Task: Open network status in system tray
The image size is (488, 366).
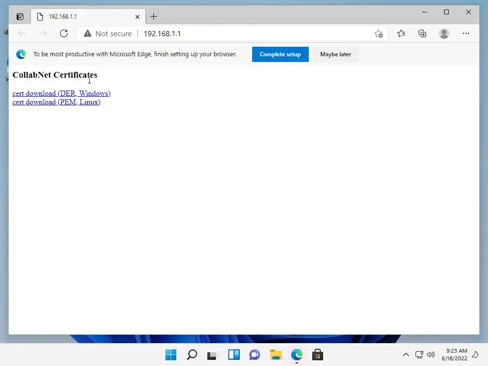Action: tap(419, 355)
